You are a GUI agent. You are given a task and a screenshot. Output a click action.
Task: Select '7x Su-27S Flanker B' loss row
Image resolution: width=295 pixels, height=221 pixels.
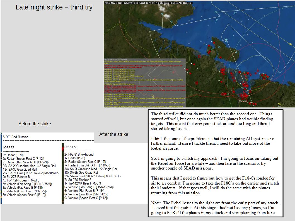(78, 180)
